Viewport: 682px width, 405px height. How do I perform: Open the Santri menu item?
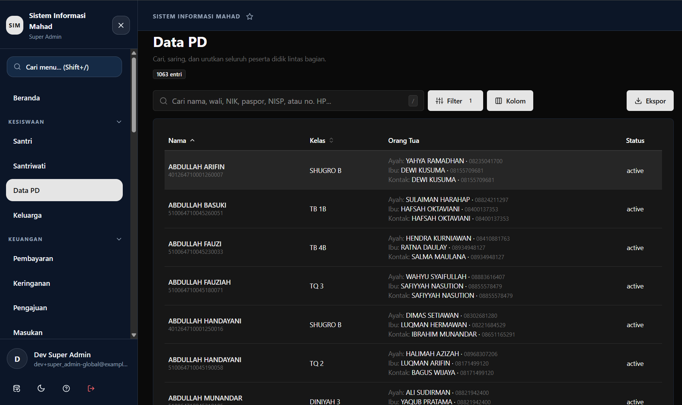[64, 141]
